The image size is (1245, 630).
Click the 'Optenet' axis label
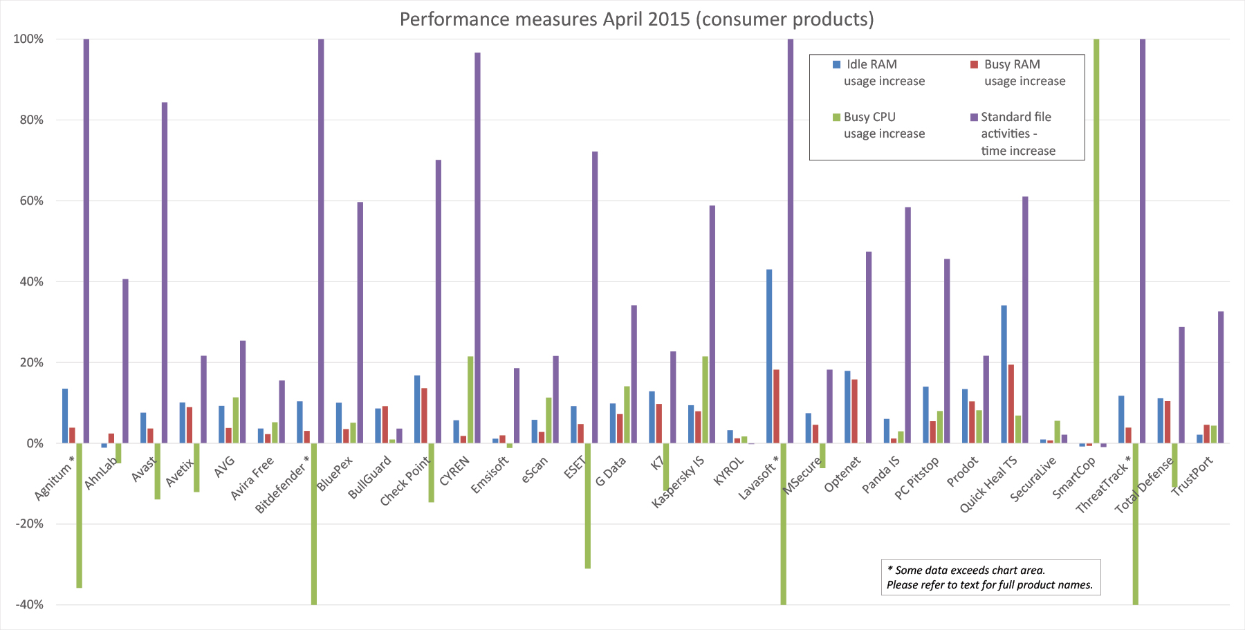coord(842,474)
